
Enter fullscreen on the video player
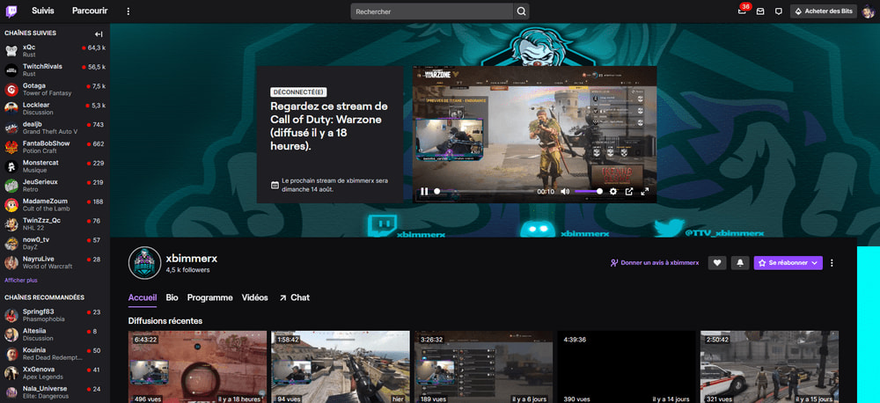pos(645,192)
